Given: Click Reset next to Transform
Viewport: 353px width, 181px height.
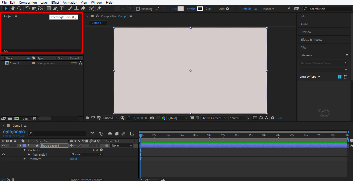Looking at the screenshot, I should tap(74, 159).
